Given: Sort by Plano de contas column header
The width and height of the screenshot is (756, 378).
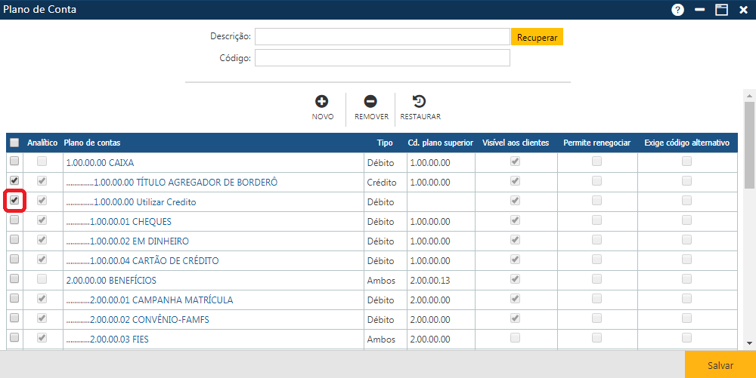Looking at the screenshot, I should click(x=92, y=143).
